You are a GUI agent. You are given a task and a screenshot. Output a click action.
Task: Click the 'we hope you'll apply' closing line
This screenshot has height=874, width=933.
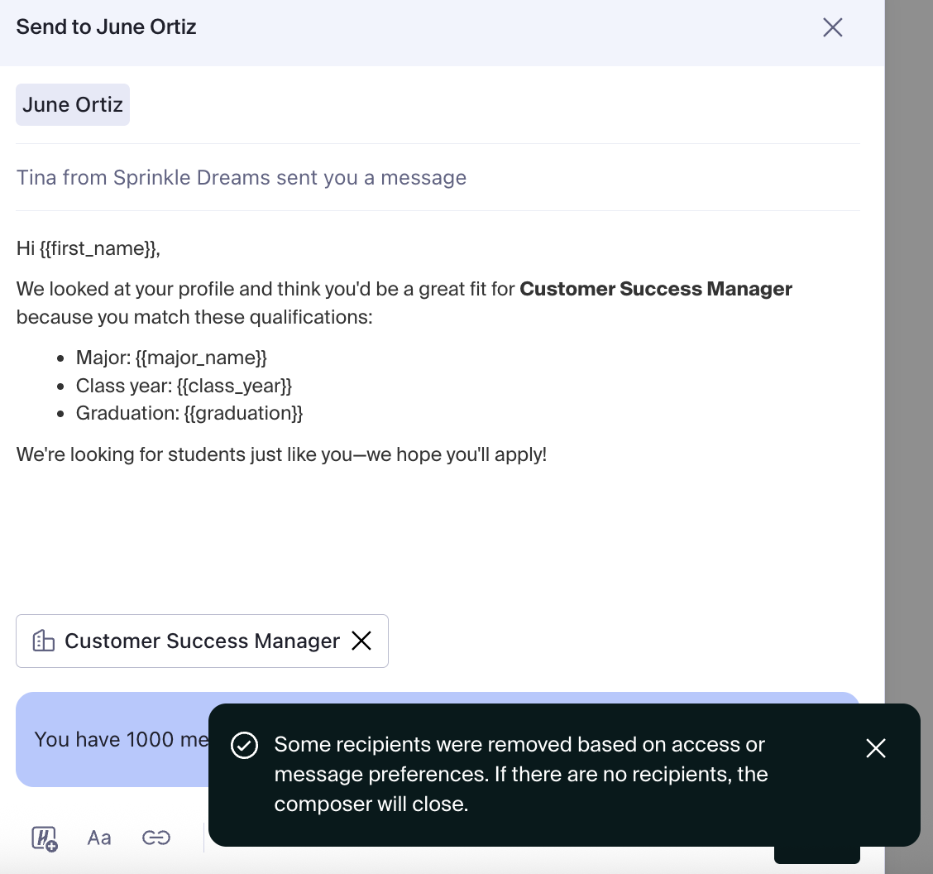tap(281, 454)
